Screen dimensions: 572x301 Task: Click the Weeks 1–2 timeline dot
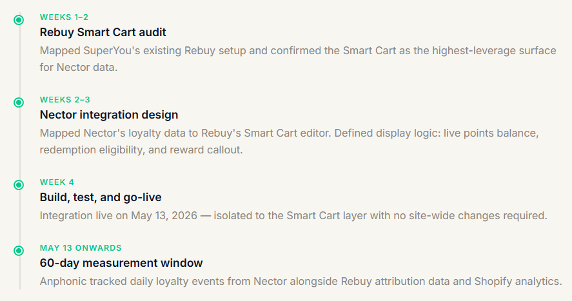coord(19,20)
